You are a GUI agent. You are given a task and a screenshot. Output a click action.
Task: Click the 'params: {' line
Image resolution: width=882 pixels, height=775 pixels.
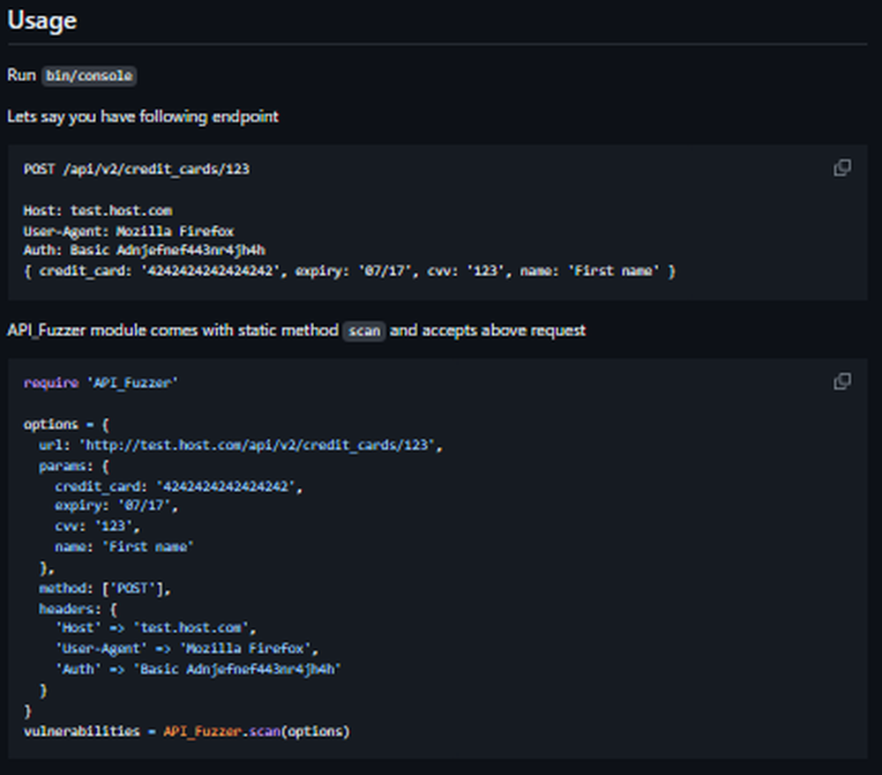[x=74, y=466]
